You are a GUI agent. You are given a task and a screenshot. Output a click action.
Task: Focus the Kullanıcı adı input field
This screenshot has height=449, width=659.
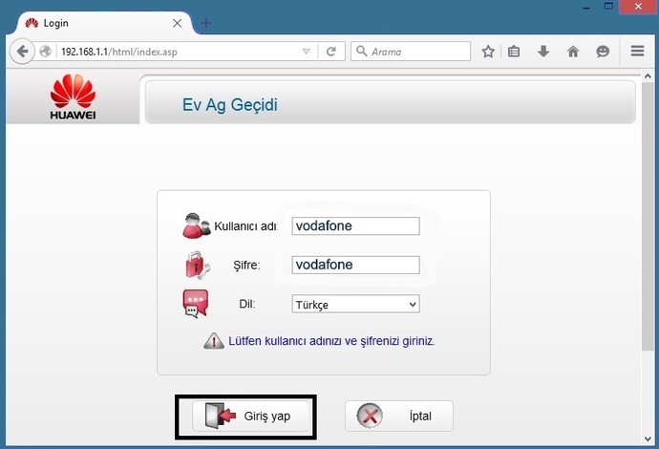356,226
